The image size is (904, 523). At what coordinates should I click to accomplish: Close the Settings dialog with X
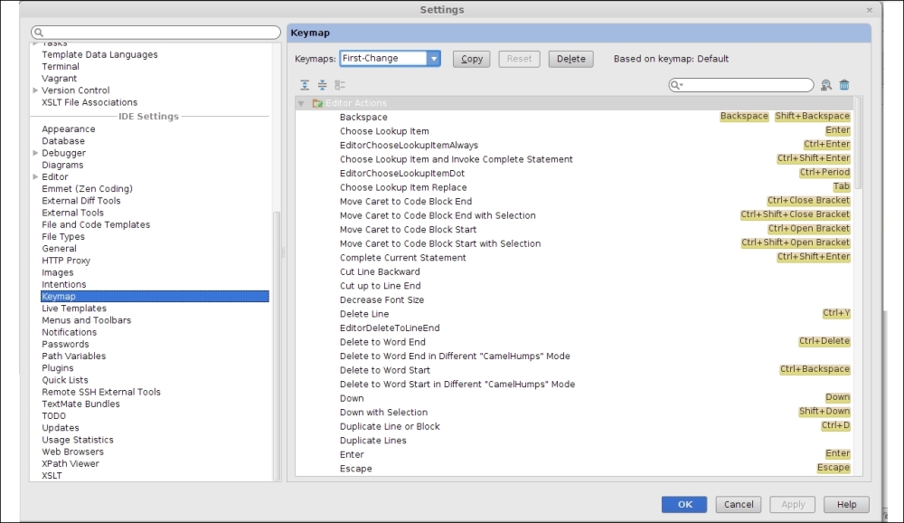[x=870, y=10]
